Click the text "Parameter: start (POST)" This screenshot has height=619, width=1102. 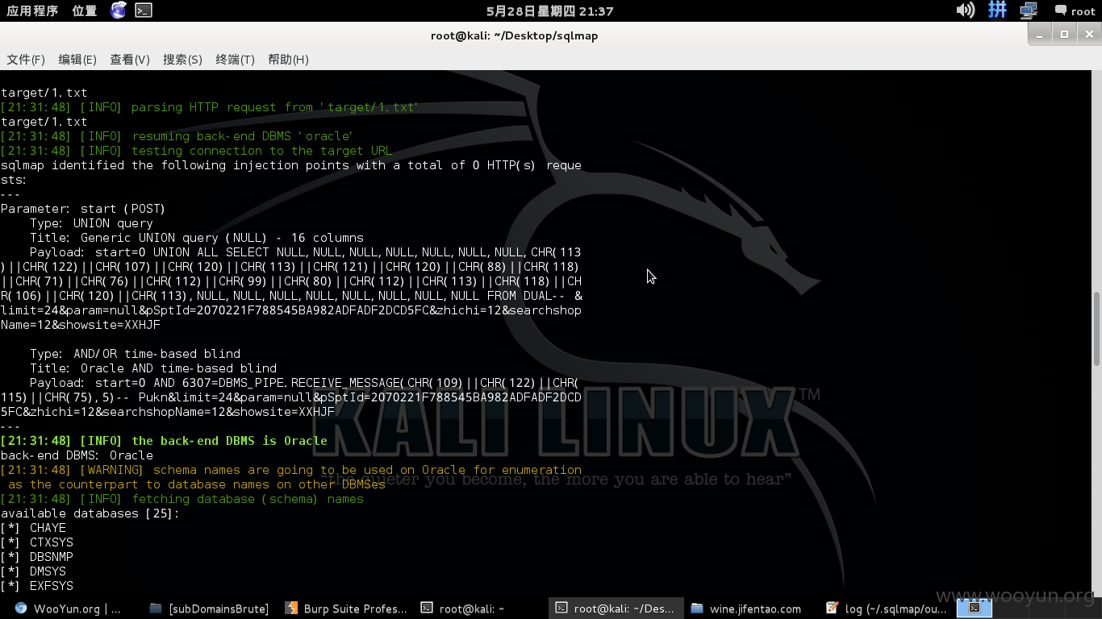[82, 209]
